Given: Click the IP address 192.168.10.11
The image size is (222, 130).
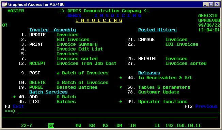Looking at the screenshot, I should 183,126.
